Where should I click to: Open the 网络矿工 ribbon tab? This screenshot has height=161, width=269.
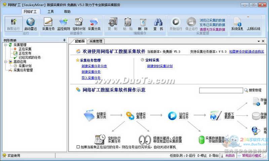[x=30, y=11]
